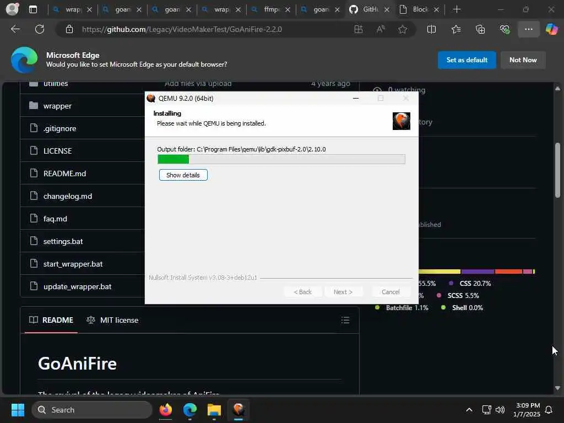The width and height of the screenshot is (564, 423).
Task: Open start_wrapper.bat file
Action: pos(73,264)
